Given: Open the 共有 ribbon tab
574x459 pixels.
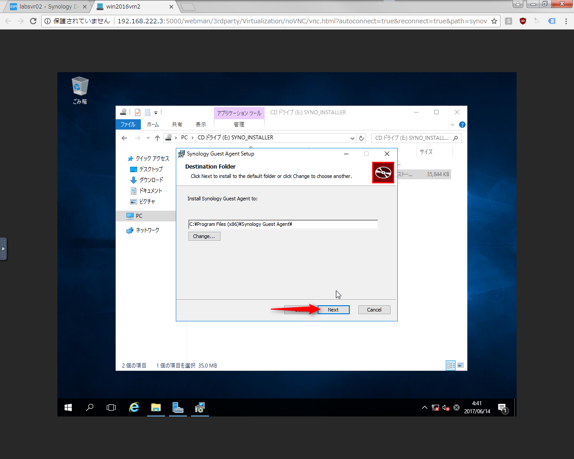Looking at the screenshot, I should point(177,125).
